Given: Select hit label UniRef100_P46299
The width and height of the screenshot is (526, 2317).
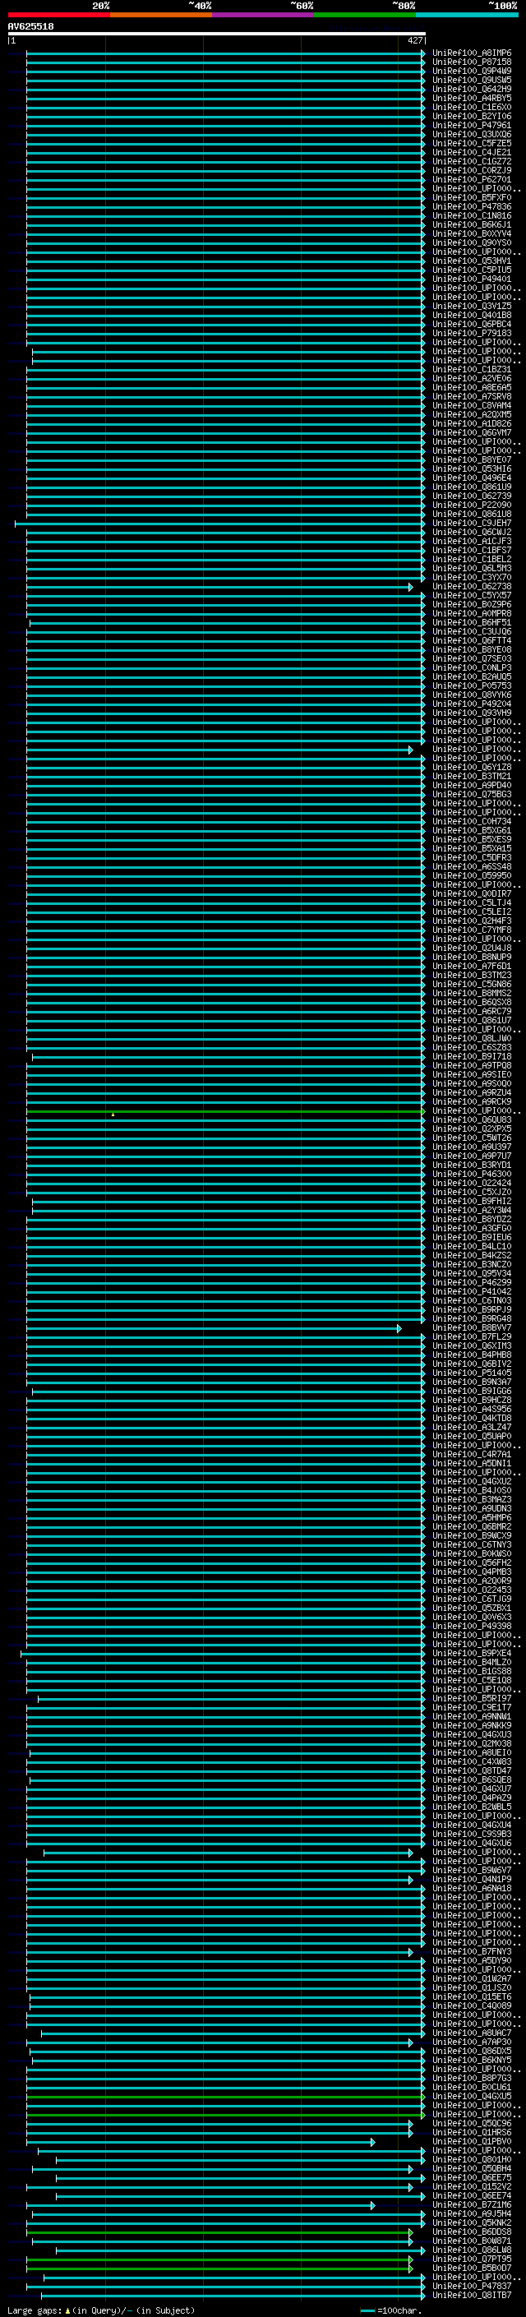Looking at the screenshot, I should click(471, 1283).
